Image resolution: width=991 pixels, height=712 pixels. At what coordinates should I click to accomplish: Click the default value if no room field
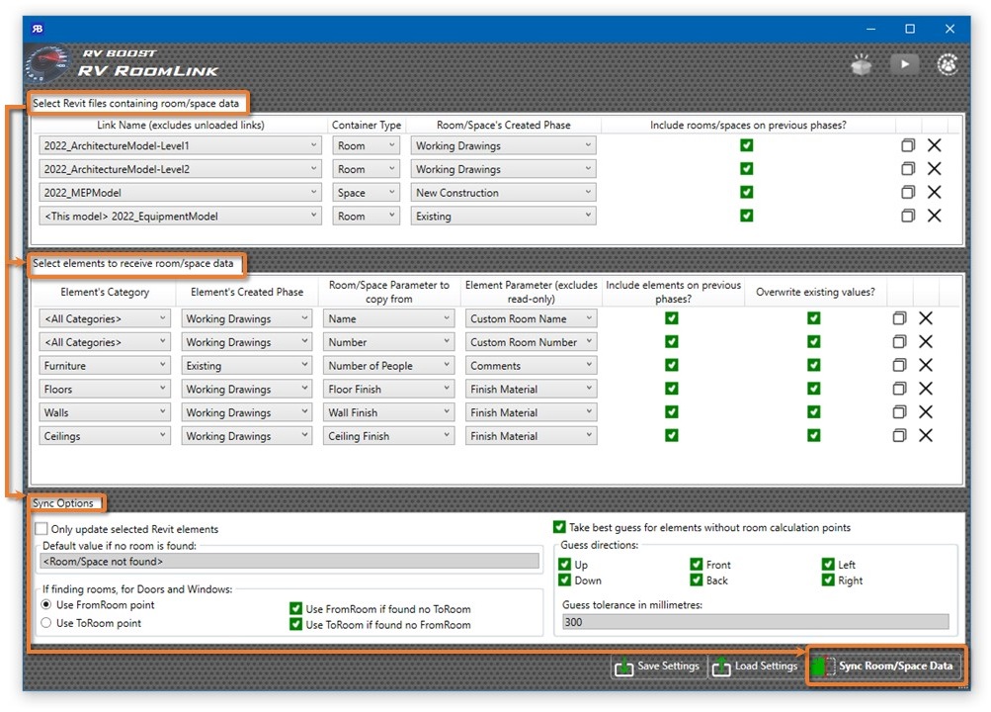coord(289,561)
